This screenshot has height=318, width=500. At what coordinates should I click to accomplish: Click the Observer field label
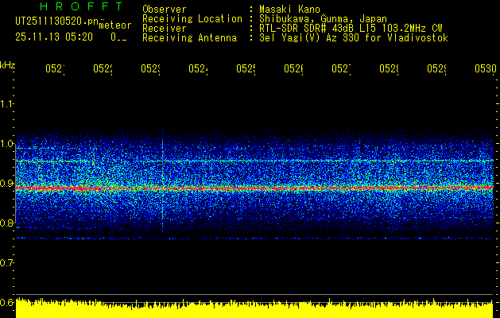(x=165, y=9)
